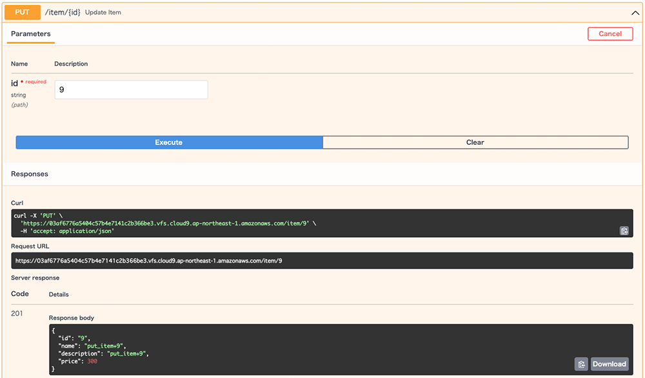Image resolution: width=645 pixels, height=378 pixels.
Task: Copy the response body to clipboard
Action: point(580,364)
